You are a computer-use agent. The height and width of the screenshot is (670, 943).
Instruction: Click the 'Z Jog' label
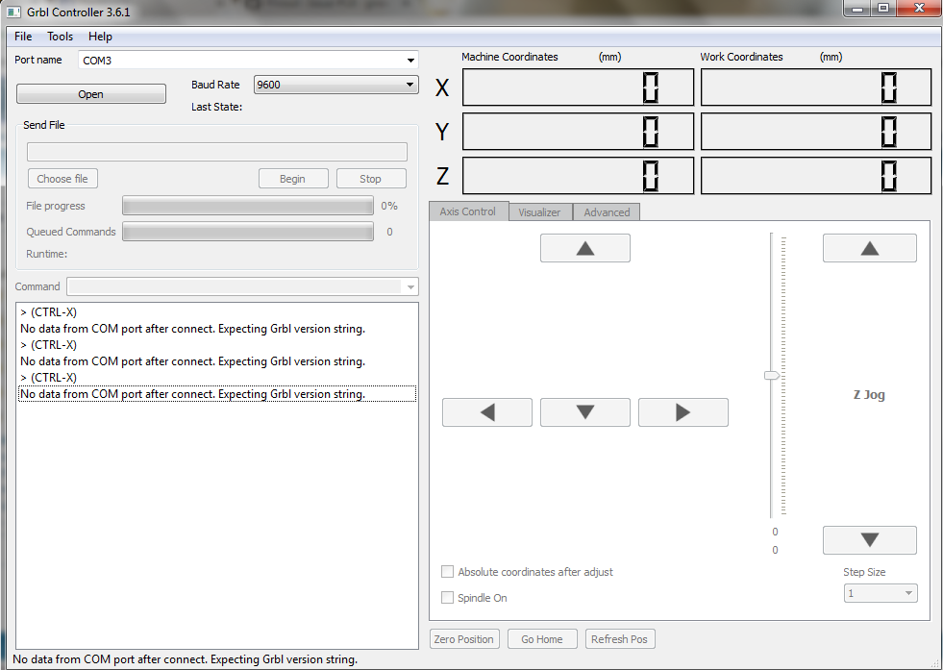click(x=869, y=394)
